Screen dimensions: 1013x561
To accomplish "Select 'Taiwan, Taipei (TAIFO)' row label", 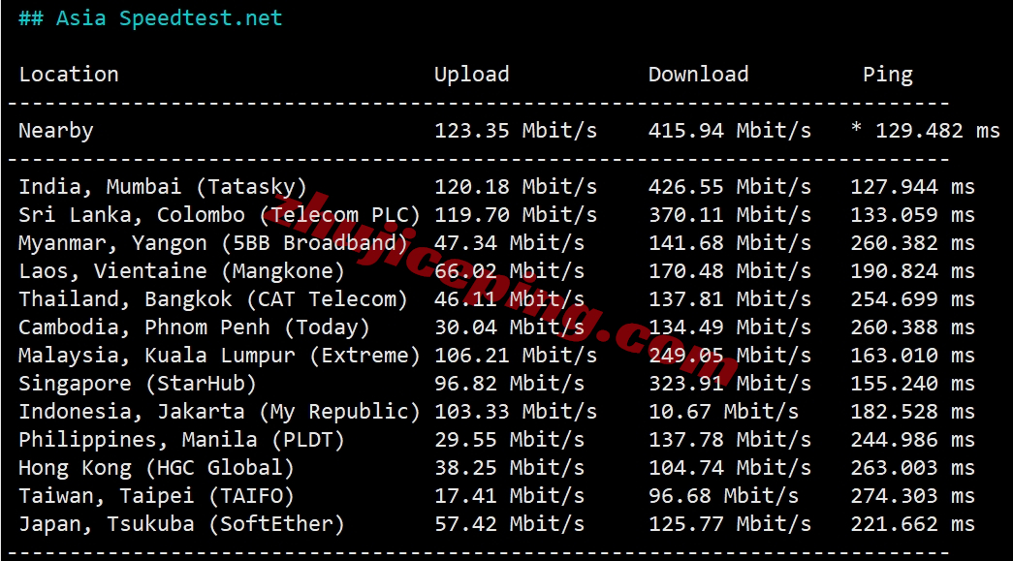I will coord(156,496).
